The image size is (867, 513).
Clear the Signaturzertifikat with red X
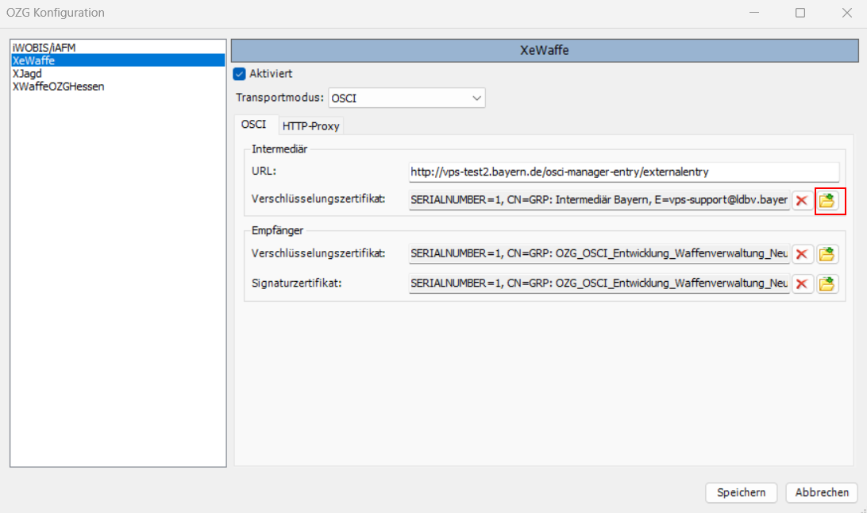click(x=802, y=283)
